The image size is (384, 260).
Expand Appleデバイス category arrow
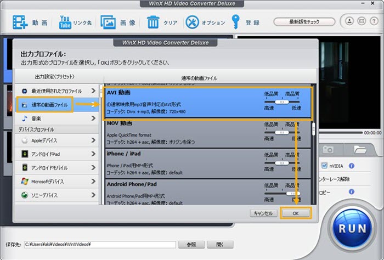pyautogui.click(x=93, y=140)
